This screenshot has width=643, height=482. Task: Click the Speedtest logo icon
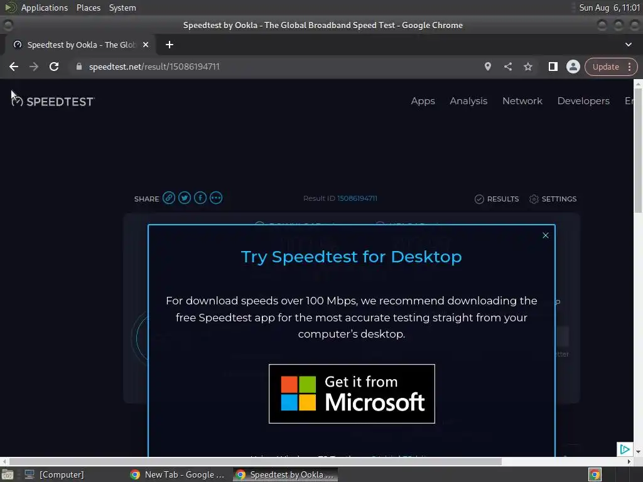point(17,101)
